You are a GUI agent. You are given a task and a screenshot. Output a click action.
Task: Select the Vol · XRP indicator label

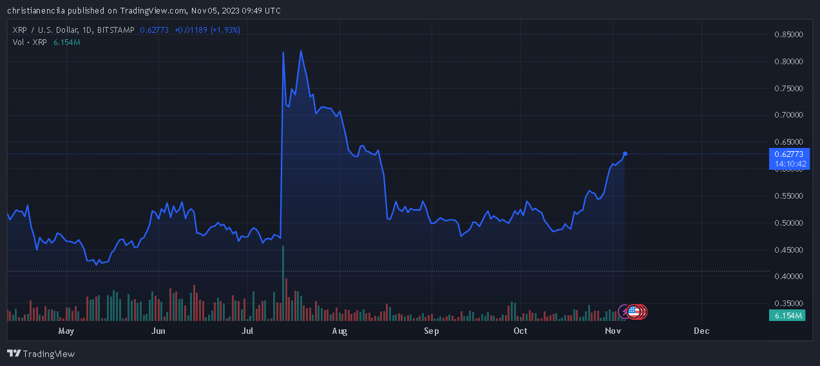coord(30,42)
